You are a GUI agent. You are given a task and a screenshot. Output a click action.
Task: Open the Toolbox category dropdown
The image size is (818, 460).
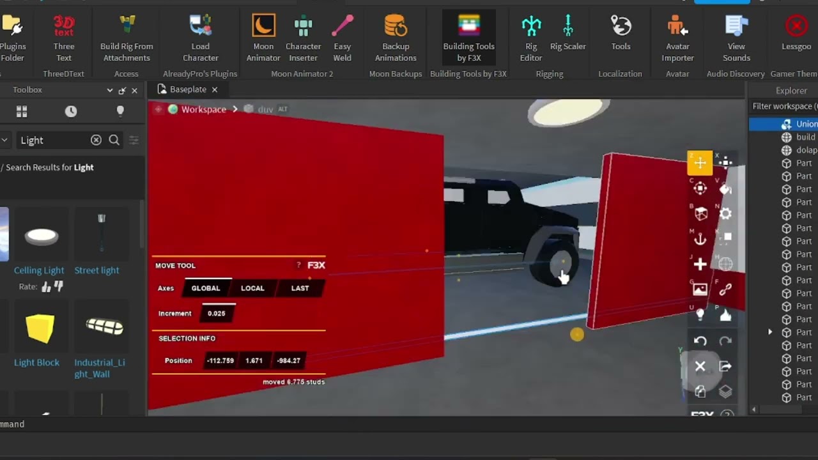(x=4, y=140)
